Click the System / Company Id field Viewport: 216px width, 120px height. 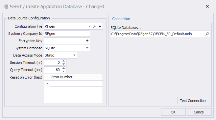coord(67,34)
